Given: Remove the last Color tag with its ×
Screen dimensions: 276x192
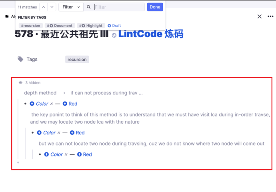Looking at the screenshot, I should 66,154.
